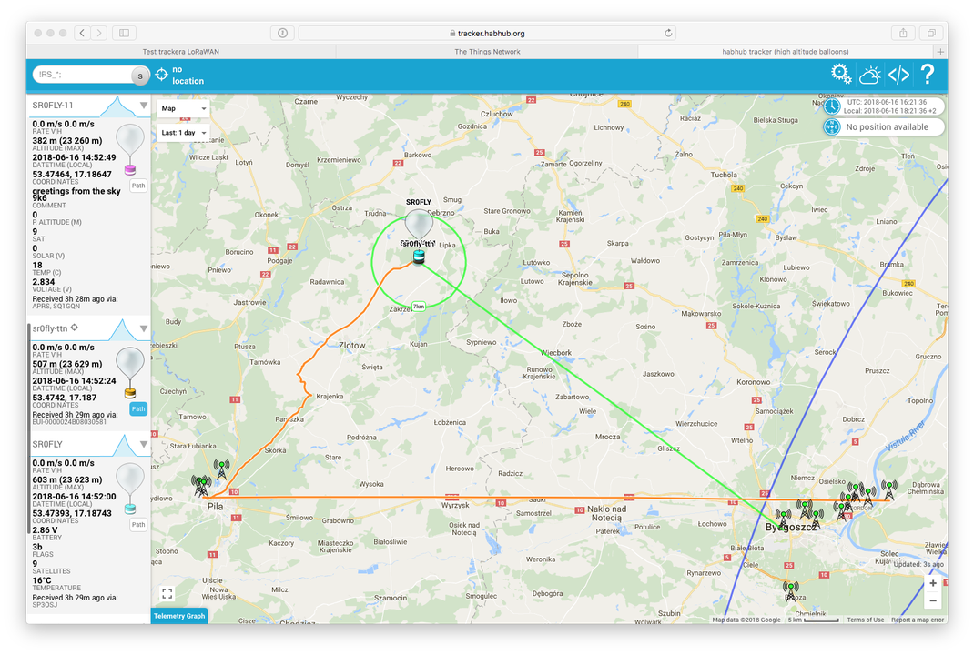This screenshot has width=974, height=655.
Task: Click the UTC clock icon
Action: [x=832, y=106]
